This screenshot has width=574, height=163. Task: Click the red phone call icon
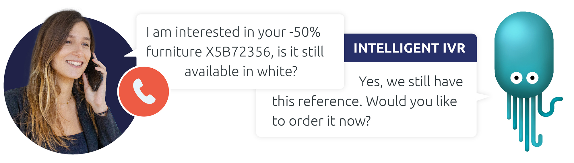(x=144, y=92)
